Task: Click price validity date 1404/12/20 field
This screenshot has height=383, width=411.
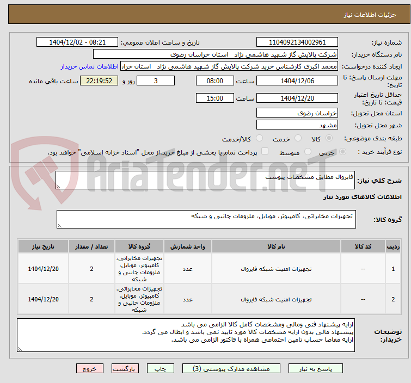Action: pos(297,98)
